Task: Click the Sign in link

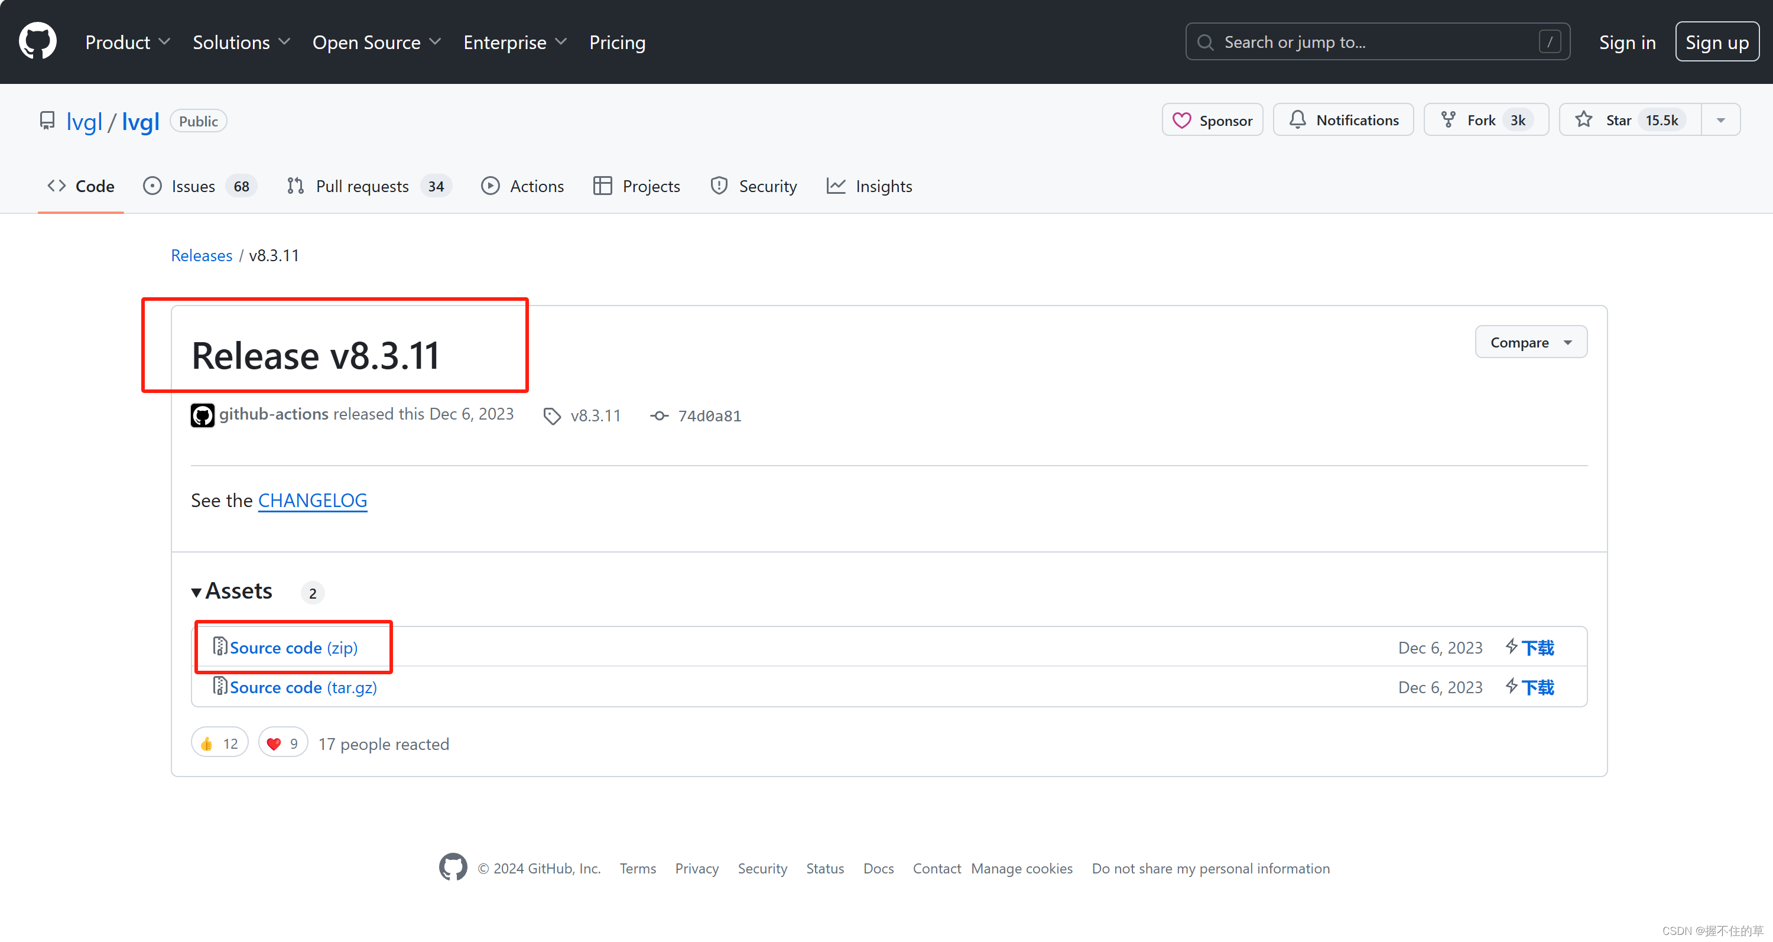Action: pyautogui.click(x=1626, y=43)
